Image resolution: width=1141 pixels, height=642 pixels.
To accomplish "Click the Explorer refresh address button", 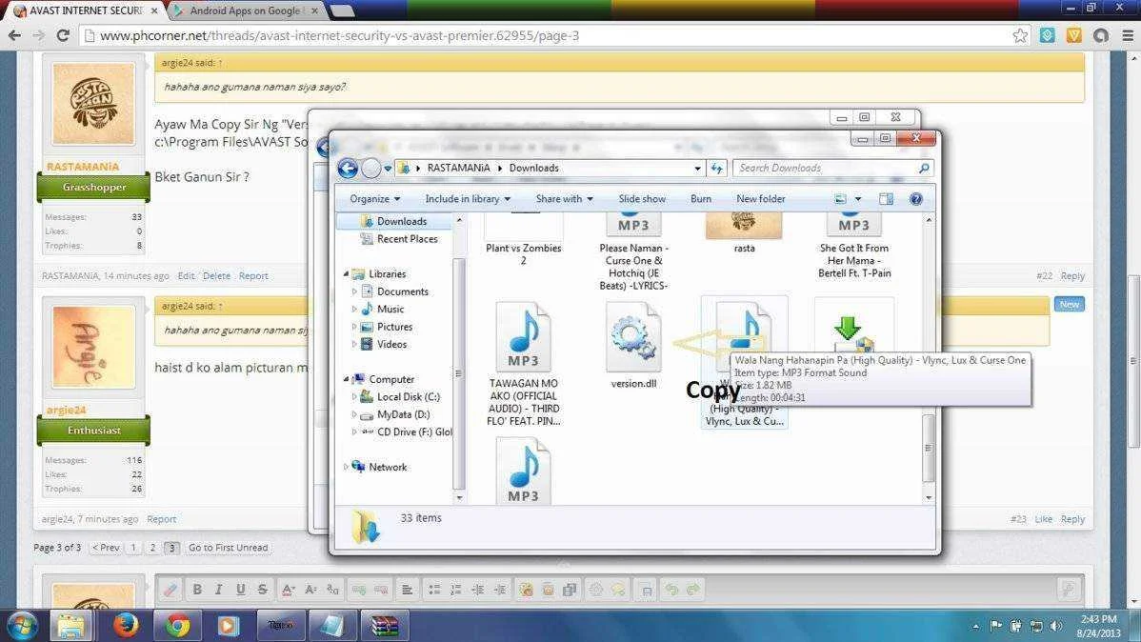I will 717,169.
